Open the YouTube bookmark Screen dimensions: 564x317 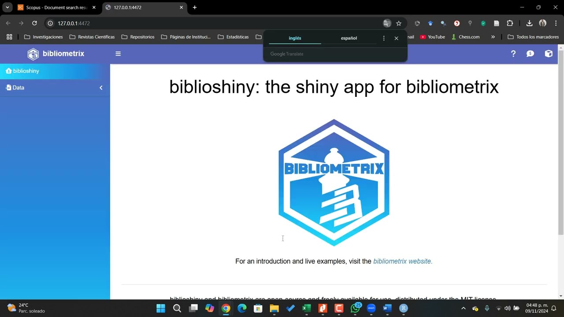point(432,37)
